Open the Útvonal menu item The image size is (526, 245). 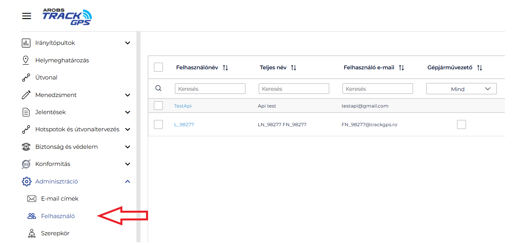[x=46, y=78]
